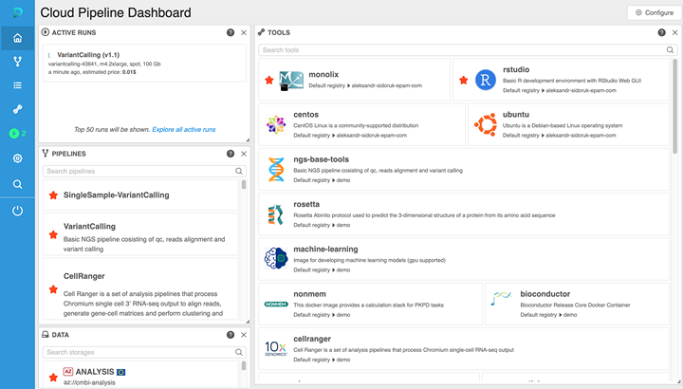Click the search magnifier icon in sidebar
Image resolution: width=683 pixels, height=389 pixels.
point(17,184)
